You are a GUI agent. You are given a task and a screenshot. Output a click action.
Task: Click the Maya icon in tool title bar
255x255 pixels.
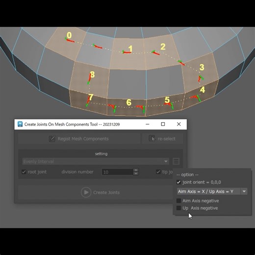click(20, 124)
